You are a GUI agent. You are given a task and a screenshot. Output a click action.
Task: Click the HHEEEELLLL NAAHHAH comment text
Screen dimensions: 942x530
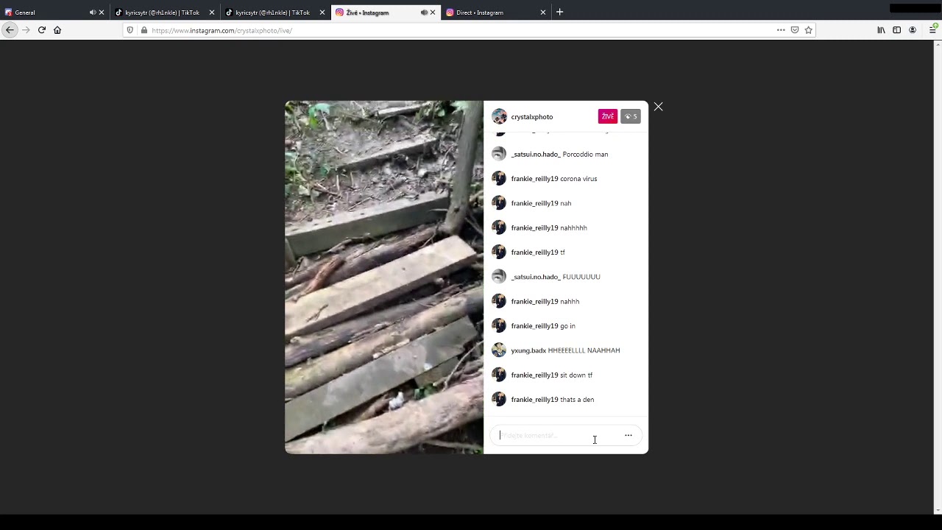(584, 350)
